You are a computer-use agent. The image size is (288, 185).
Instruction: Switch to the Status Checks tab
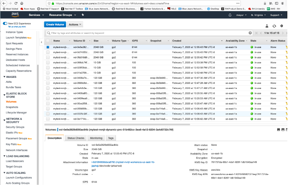pyautogui.click(x=76, y=138)
